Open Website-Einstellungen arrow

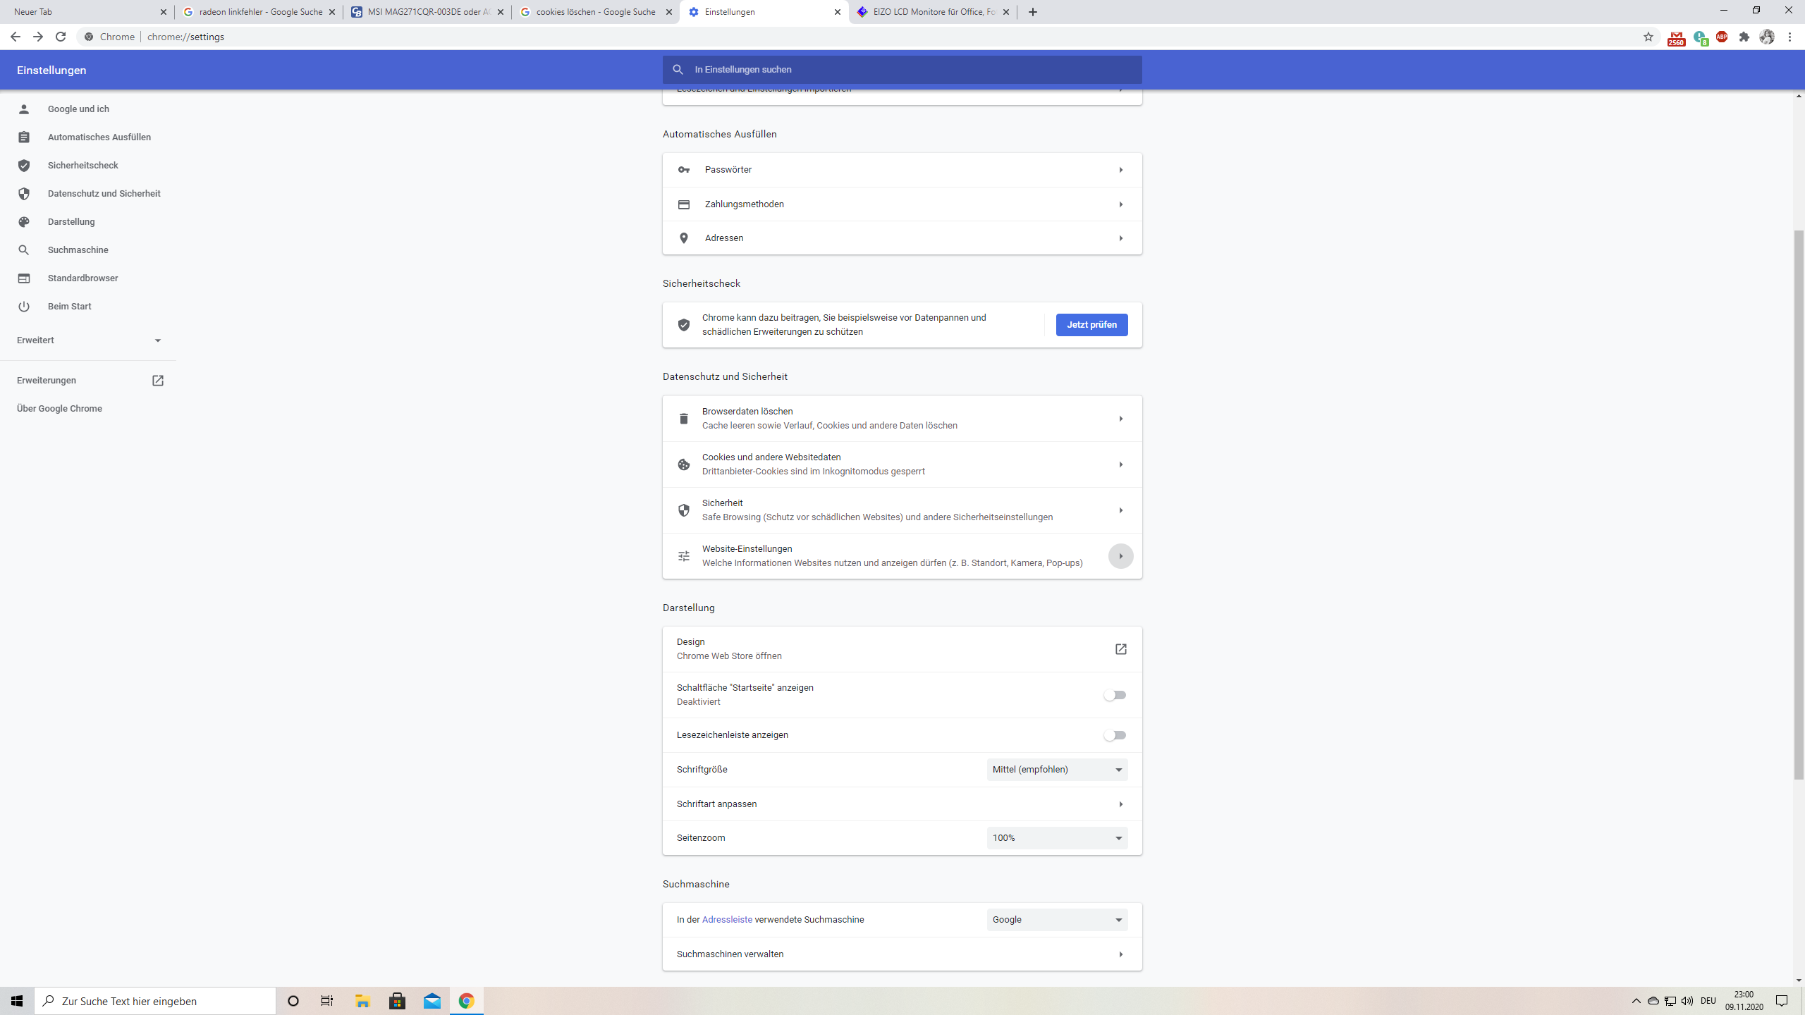pos(1120,556)
